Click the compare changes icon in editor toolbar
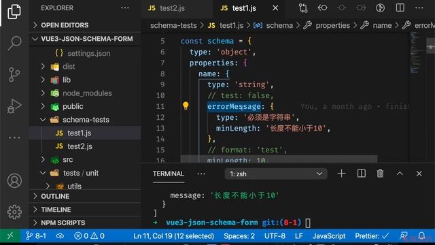The height and width of the screenshot is (245, 435). click(x=303, y=8)
